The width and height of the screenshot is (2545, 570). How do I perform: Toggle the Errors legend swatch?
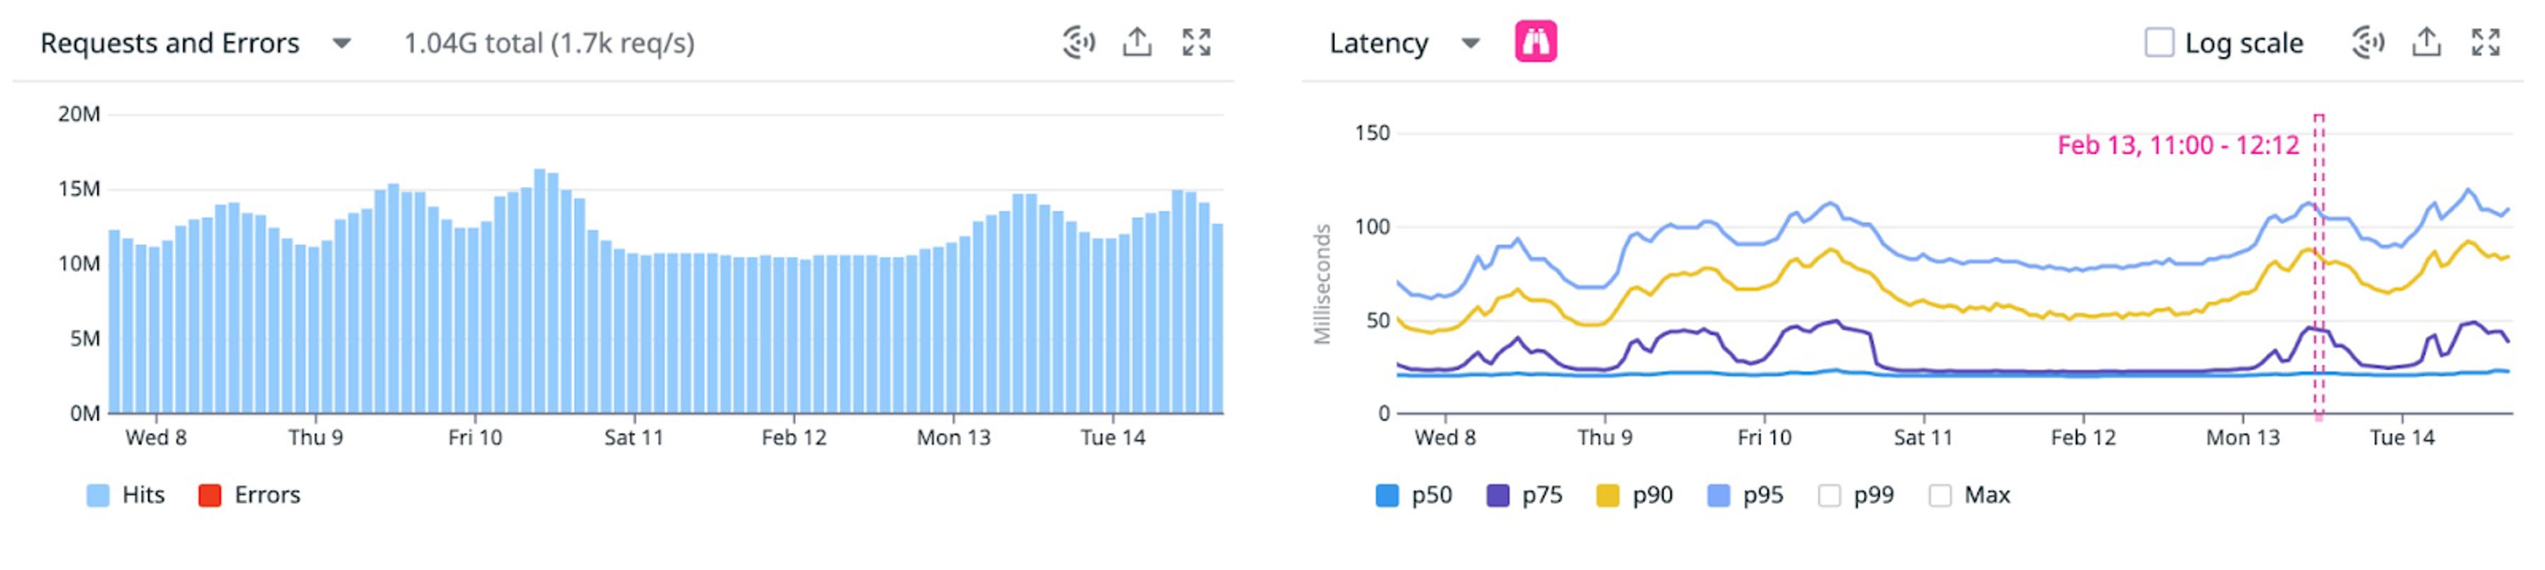pos(210,495)
